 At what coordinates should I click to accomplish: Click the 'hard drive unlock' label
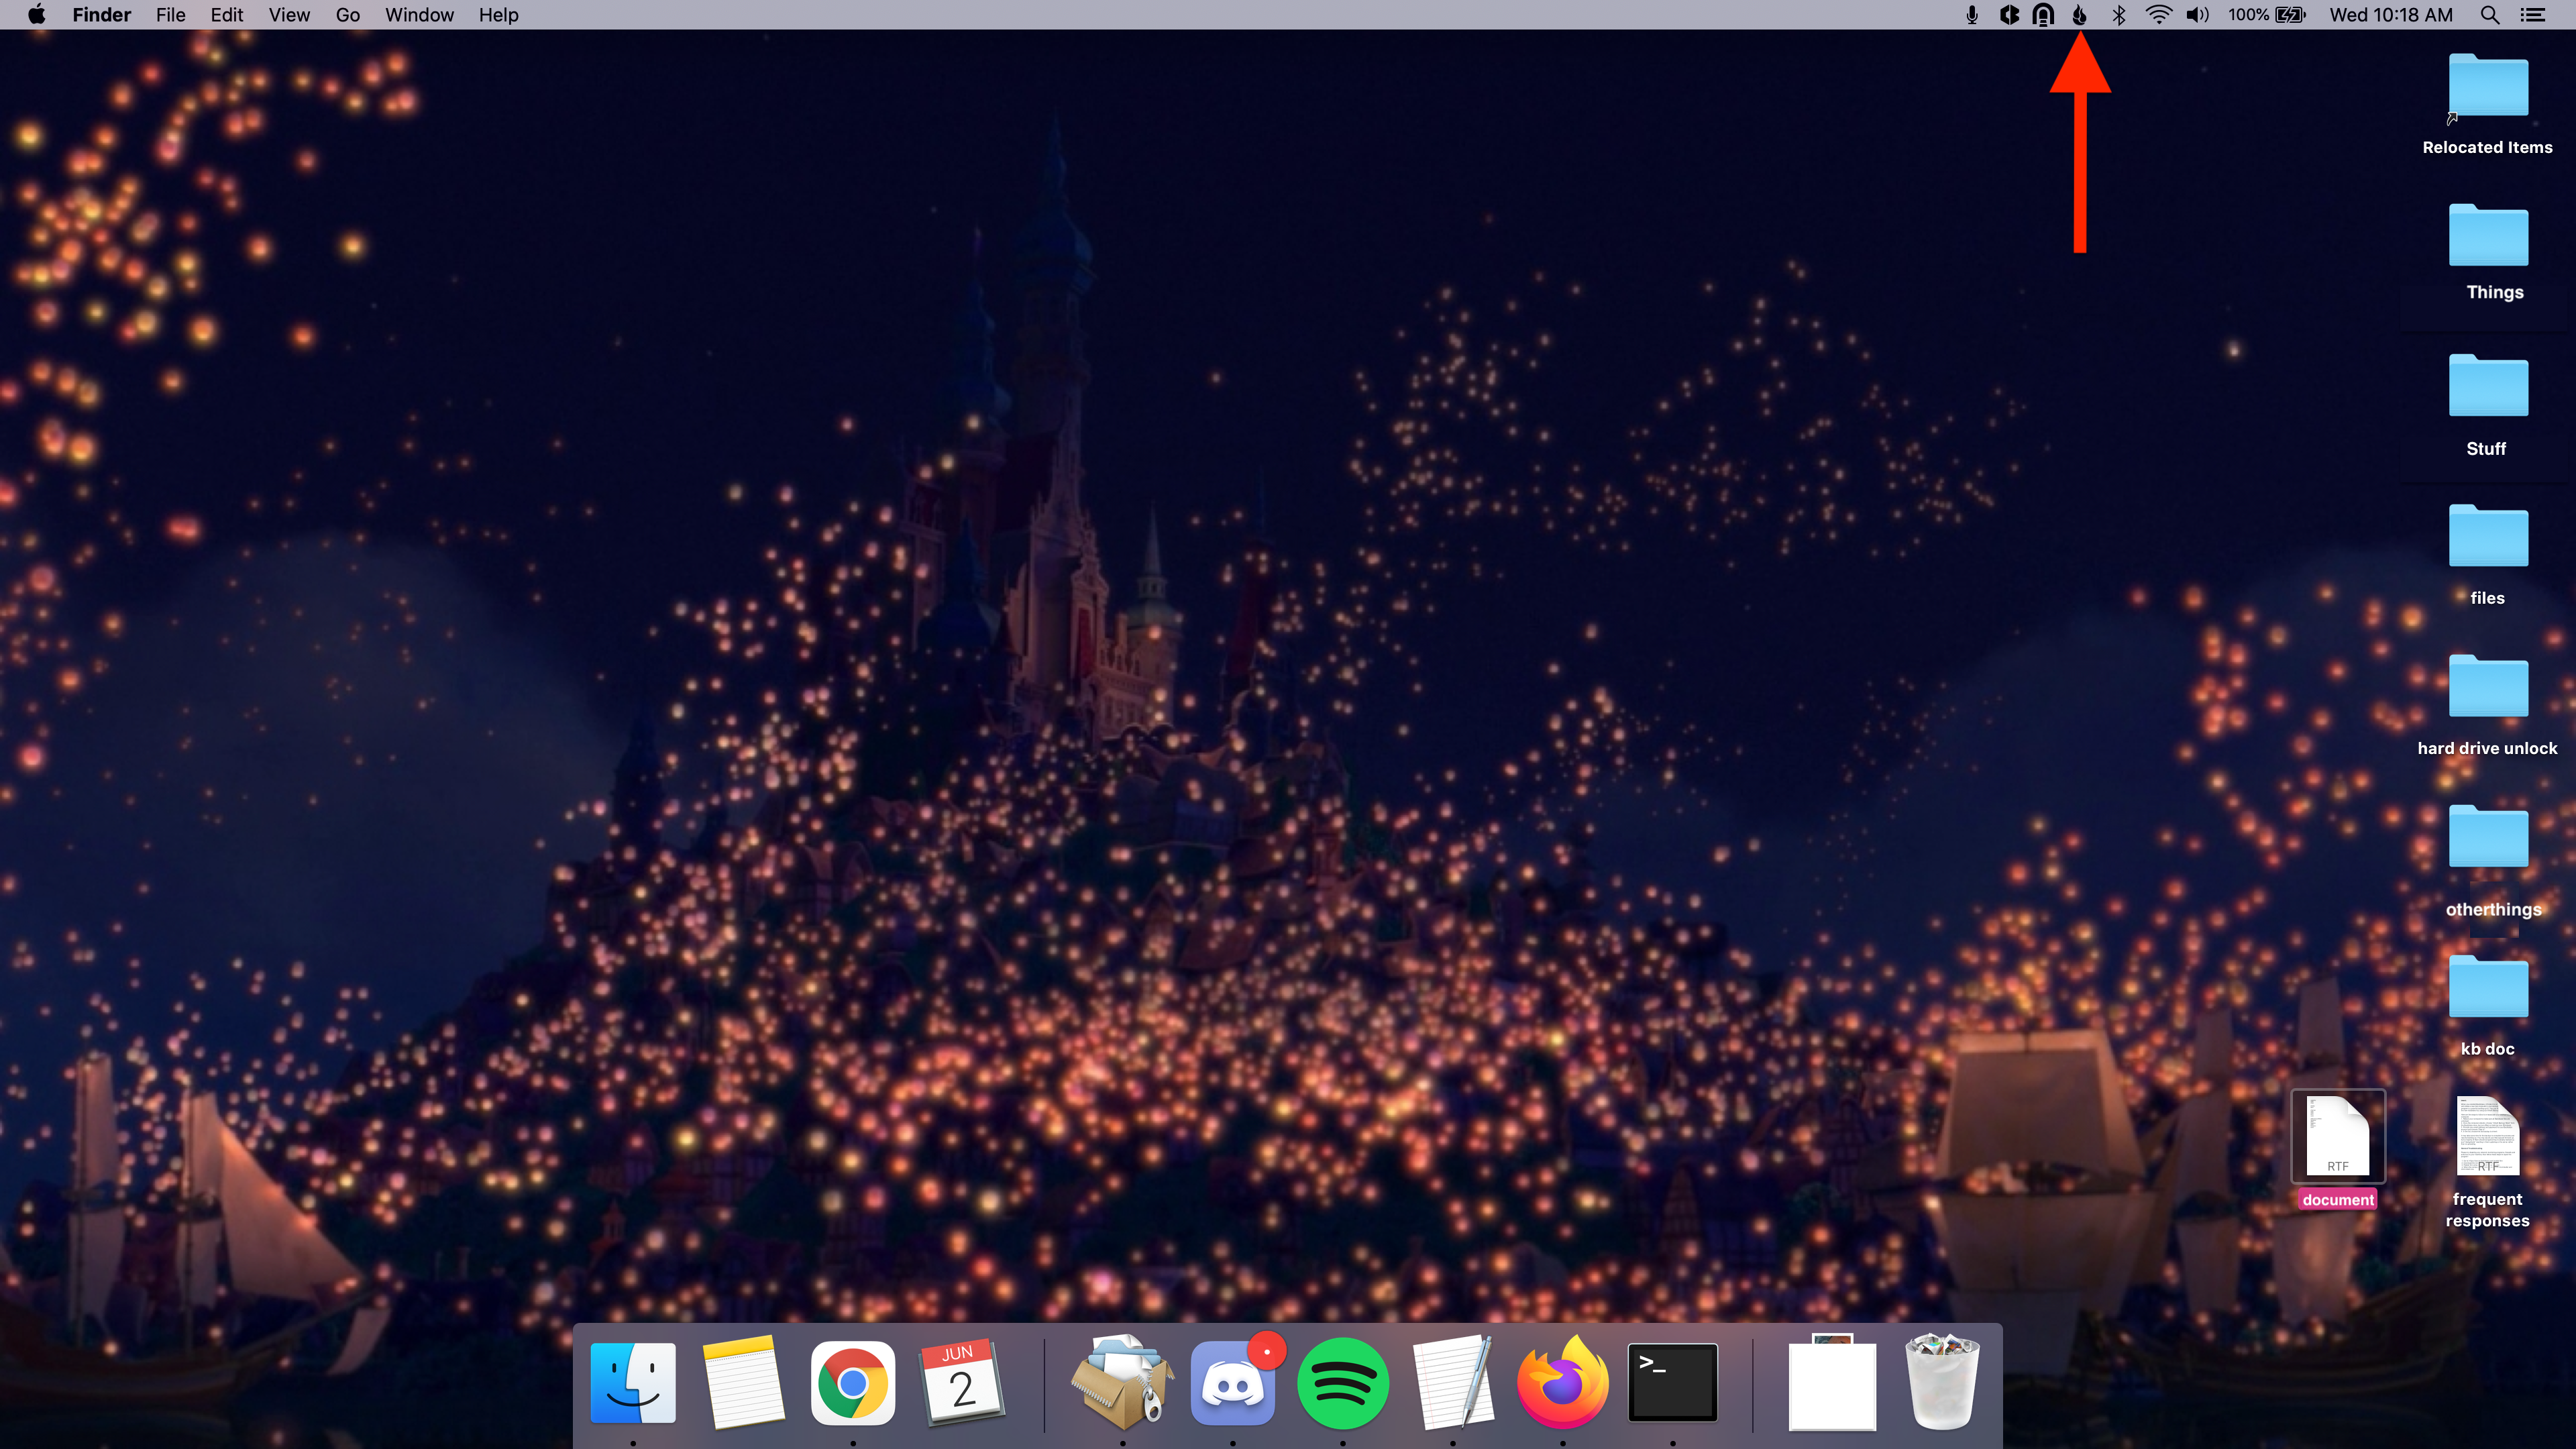click(2487, 748)
